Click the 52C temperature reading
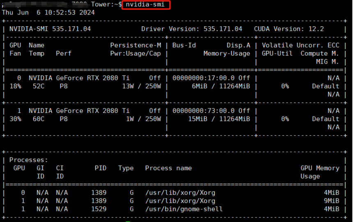 [x=39, y=86]
